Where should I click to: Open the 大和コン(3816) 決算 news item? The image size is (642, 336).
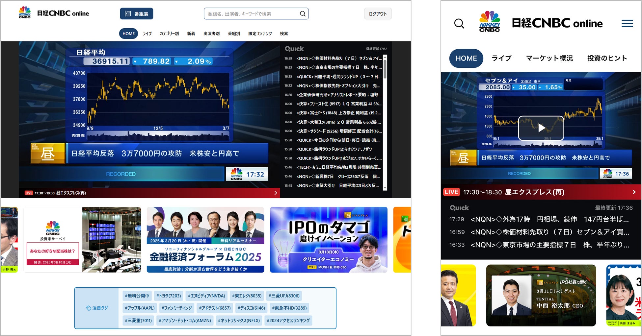[333, 122]
